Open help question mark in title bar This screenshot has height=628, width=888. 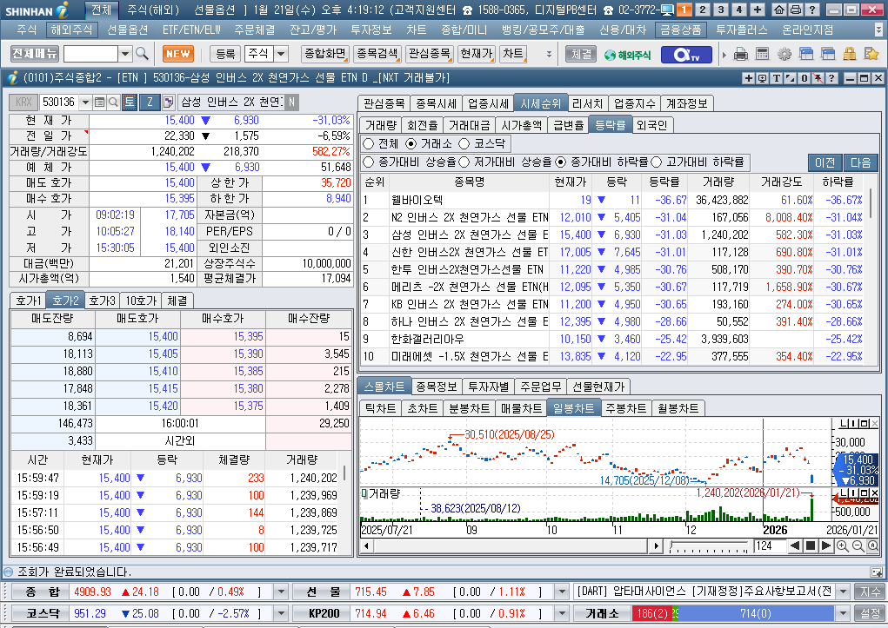(811, 10)
